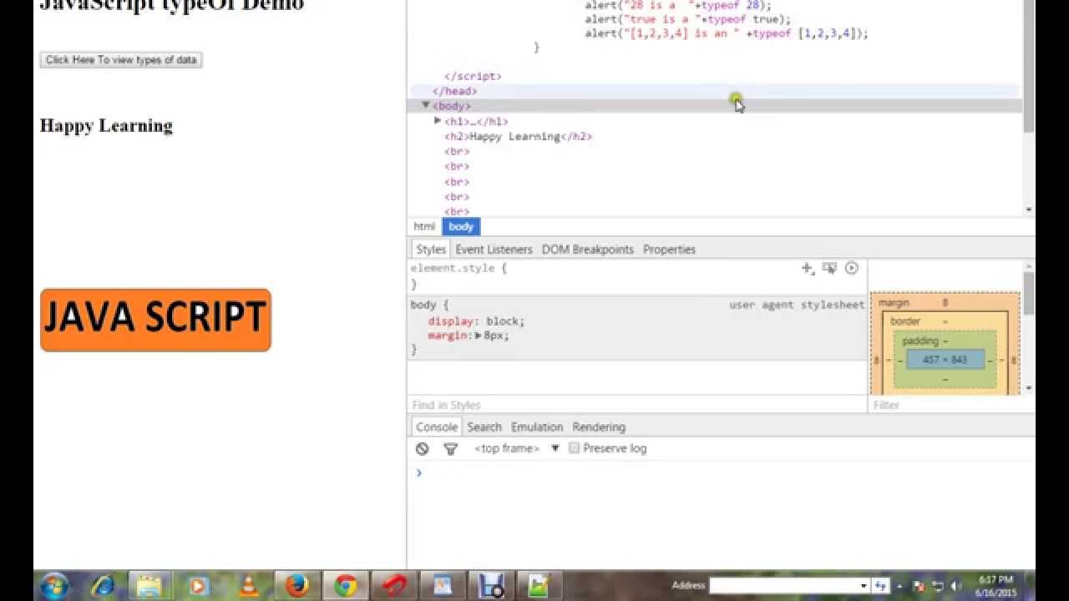Select the Console drawer tab

coord(437,427)
